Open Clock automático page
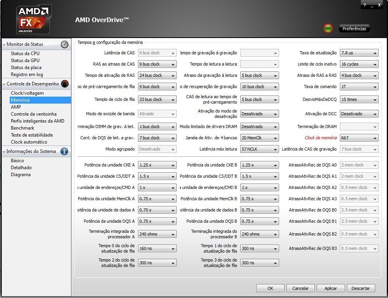Viewport: 388px width, 298px height. [29, 142]
